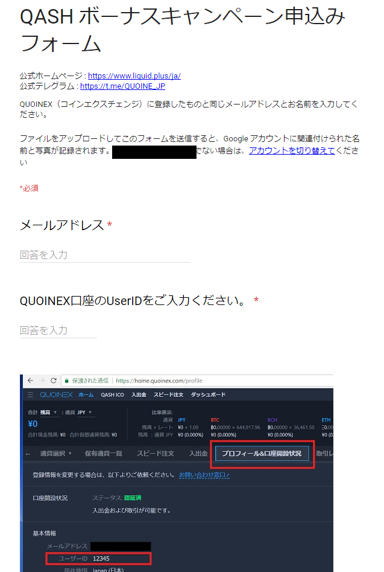Click the forward arrow in the embedded browser
Screen dimensions: 384x572
coord(42,381)
